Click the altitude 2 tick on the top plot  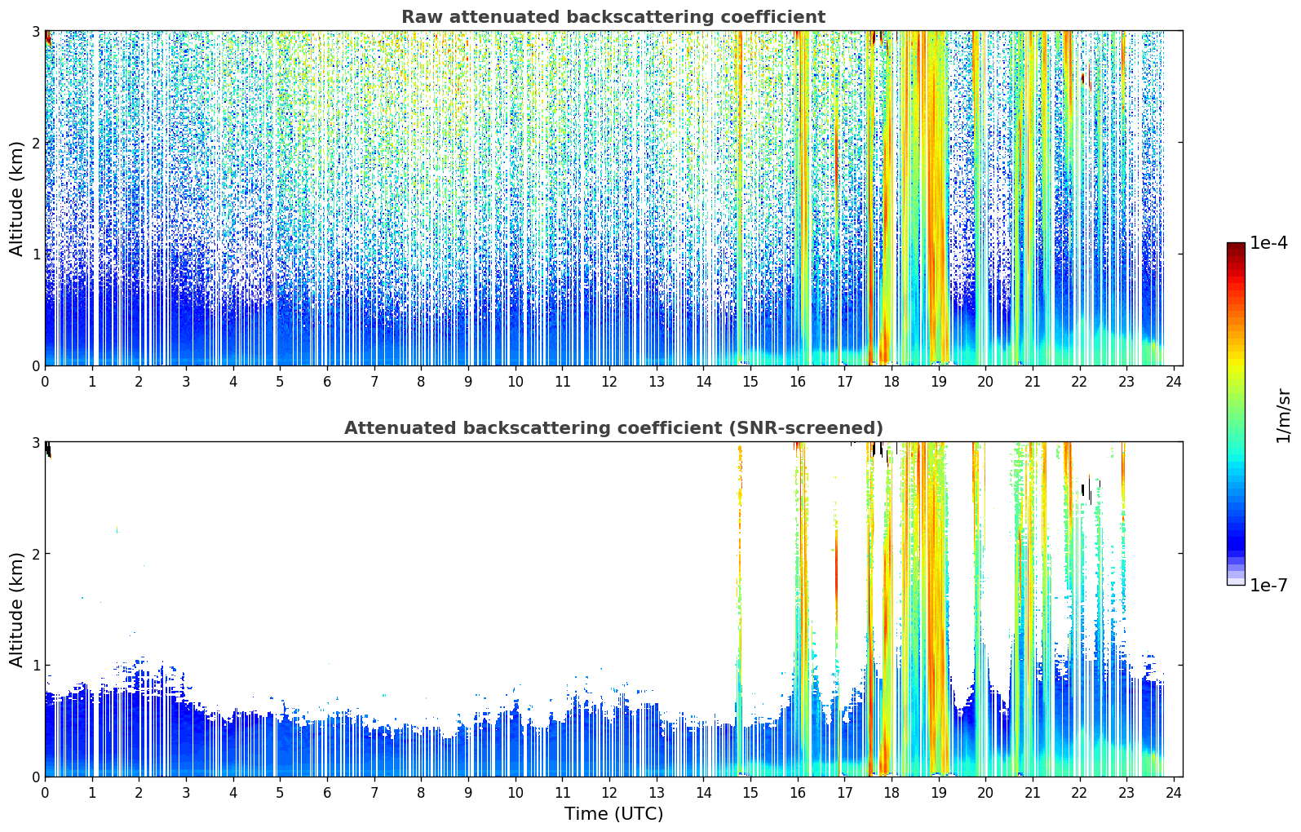(36, 143)
